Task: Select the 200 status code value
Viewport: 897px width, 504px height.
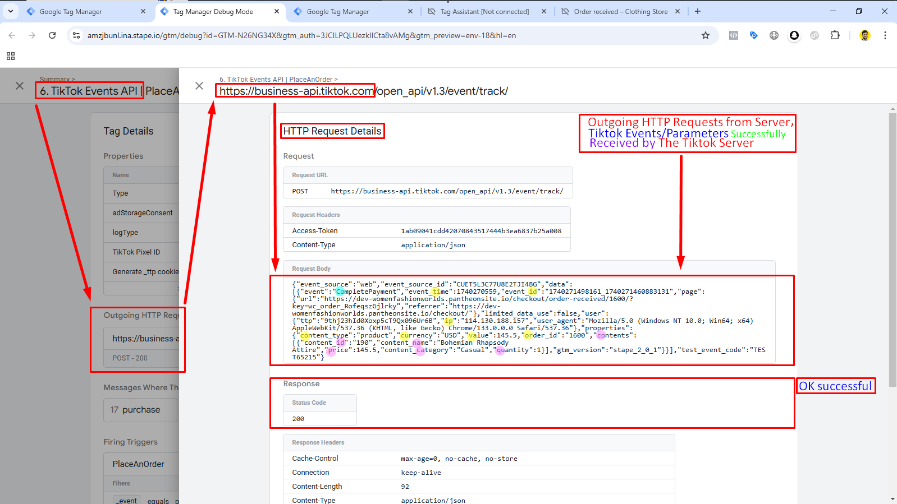Action: click(298, 419)
